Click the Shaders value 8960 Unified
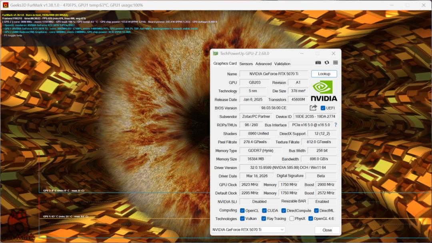This screenshot has height=243, width=432. click(x=258, y=133)
